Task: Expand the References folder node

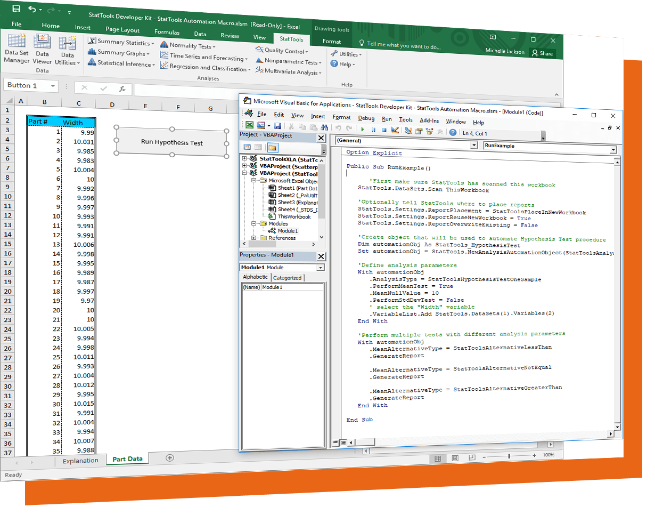Action: (x=253, y=238)
